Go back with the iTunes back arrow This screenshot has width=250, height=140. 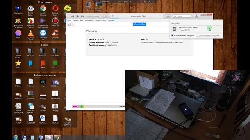(x=69, y=24)
